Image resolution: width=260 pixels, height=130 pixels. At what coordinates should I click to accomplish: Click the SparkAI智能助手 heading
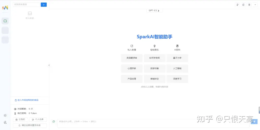click(155, 37)
